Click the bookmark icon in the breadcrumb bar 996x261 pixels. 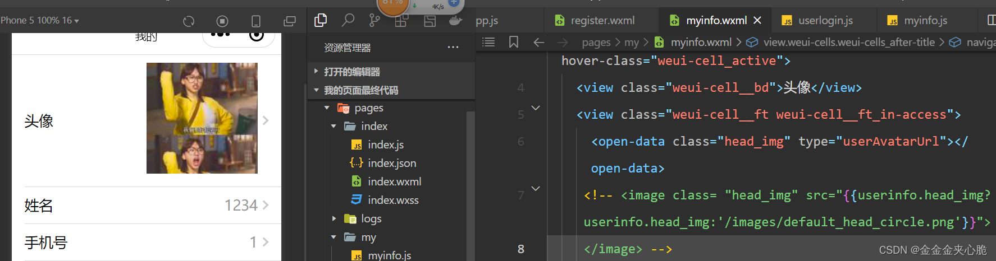(514, 42)
